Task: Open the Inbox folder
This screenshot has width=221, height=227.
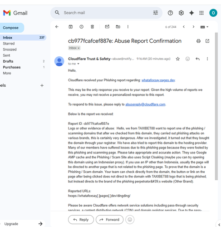Action: point(23,38)
